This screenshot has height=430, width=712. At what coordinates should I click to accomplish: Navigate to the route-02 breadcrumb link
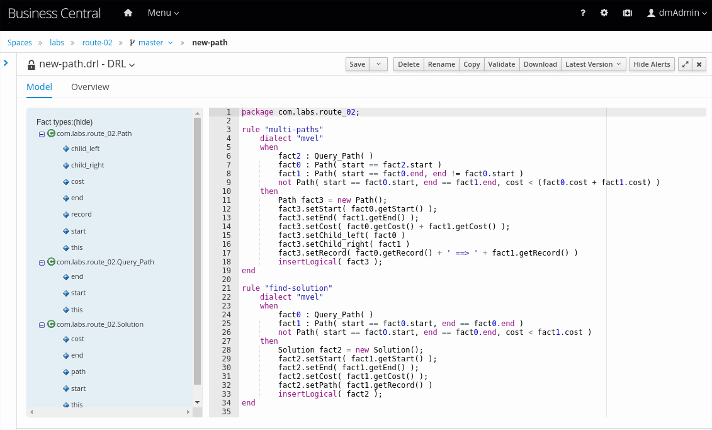tap(97, 43)
